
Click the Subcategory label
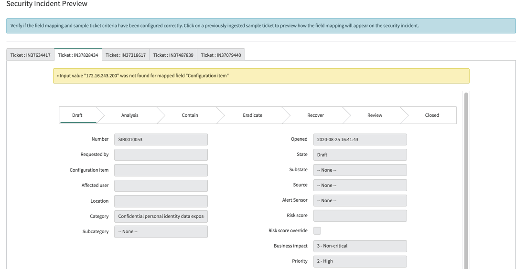(96, 231)
